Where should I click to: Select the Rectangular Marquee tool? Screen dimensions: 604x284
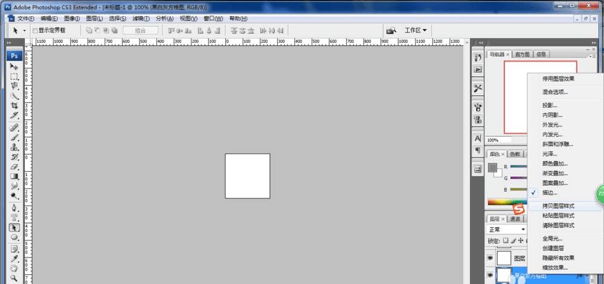14,77
